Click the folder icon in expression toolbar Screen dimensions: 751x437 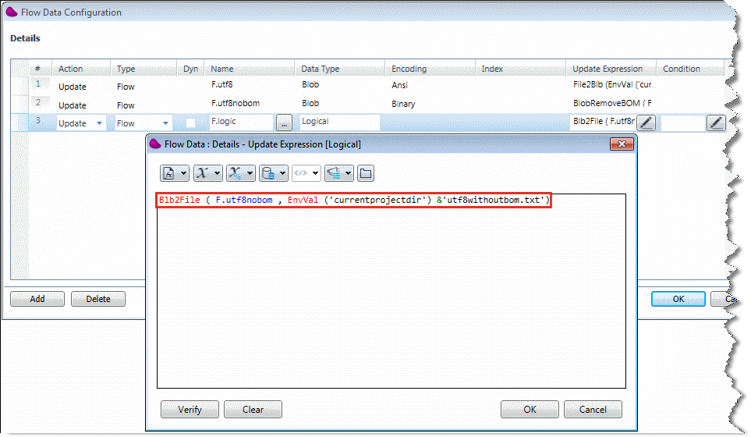click(x=365, y=173)
